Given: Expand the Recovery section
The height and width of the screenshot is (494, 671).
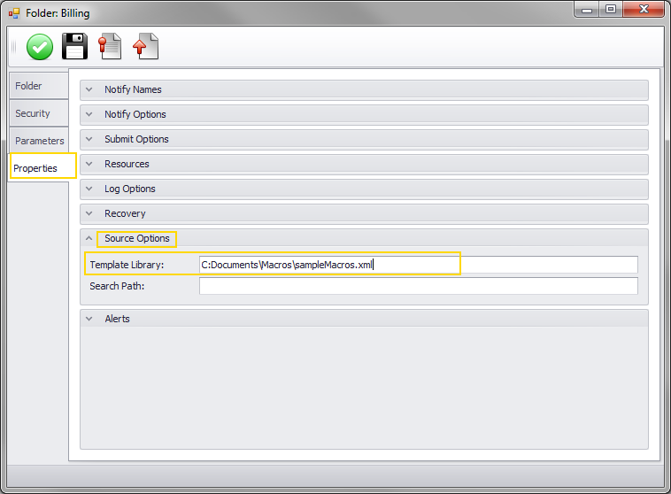Looking at the screenshot, I should [364, 214].
